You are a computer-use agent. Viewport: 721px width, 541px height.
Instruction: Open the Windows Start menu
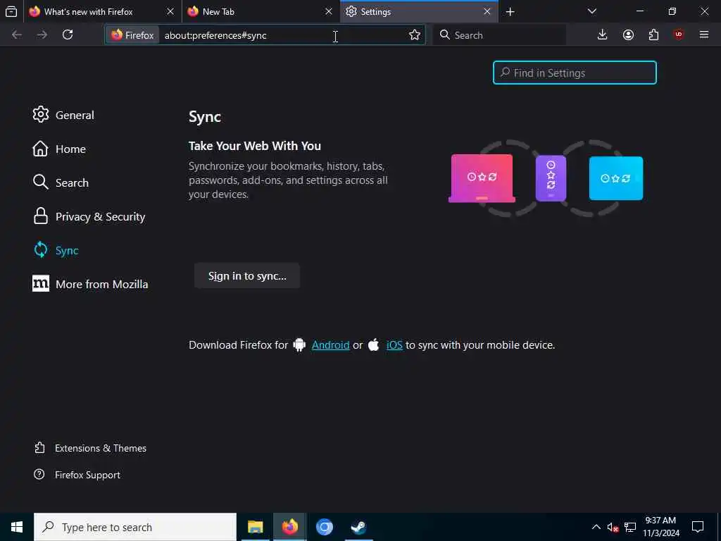click(x=17, y=527)
